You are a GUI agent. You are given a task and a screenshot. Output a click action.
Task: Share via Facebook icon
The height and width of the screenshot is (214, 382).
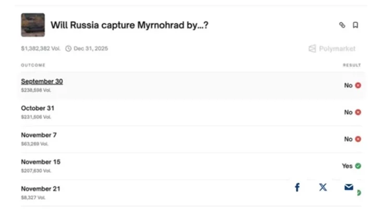[x=297, y=187]
